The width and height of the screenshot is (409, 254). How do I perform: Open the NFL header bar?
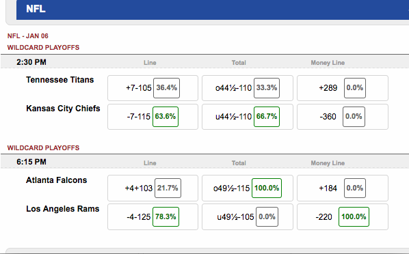pyautogui.click(x=213, y=10)
